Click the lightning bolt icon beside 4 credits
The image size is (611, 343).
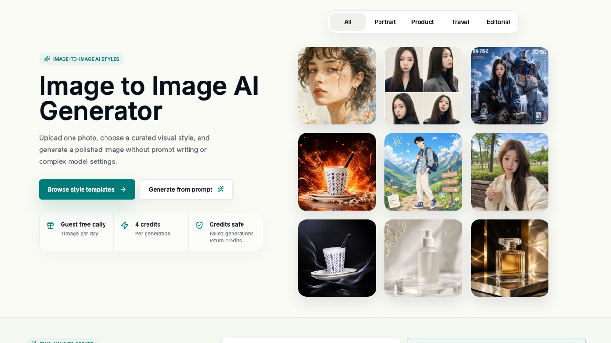125,225
